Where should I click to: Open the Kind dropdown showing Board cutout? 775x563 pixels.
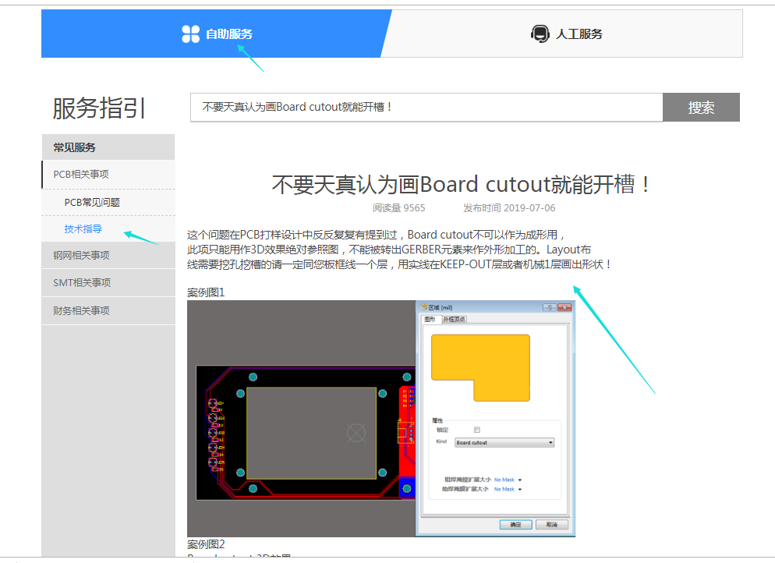504,442
